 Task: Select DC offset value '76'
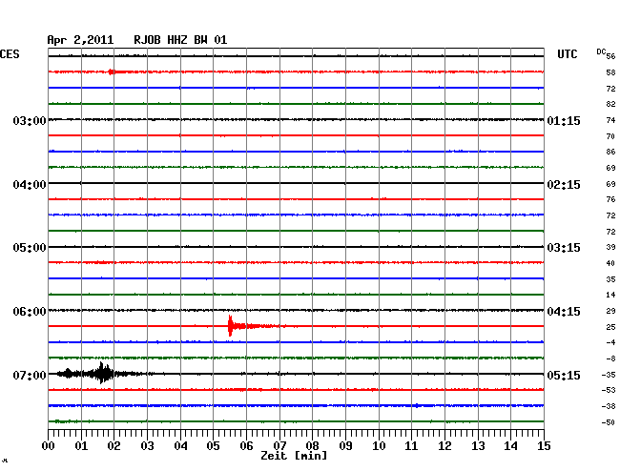610,199
